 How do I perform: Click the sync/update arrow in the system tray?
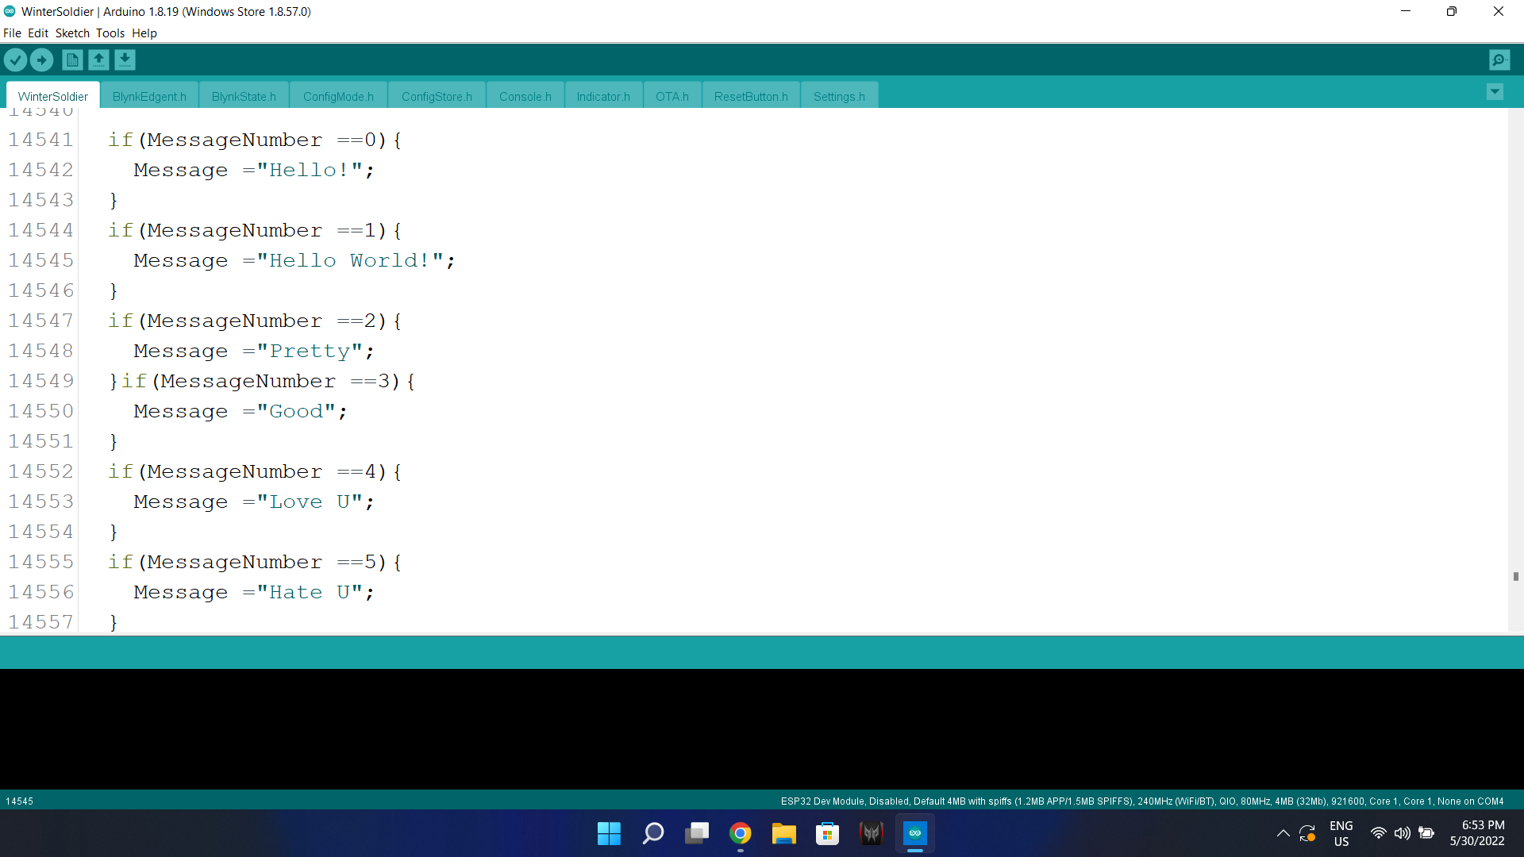1307,833
